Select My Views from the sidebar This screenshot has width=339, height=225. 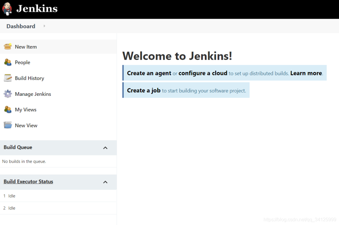[26, 110]
